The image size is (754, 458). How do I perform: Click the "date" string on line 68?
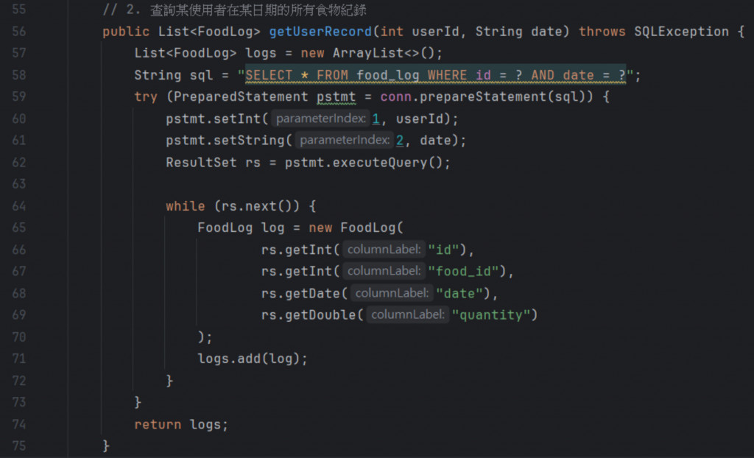459,294
